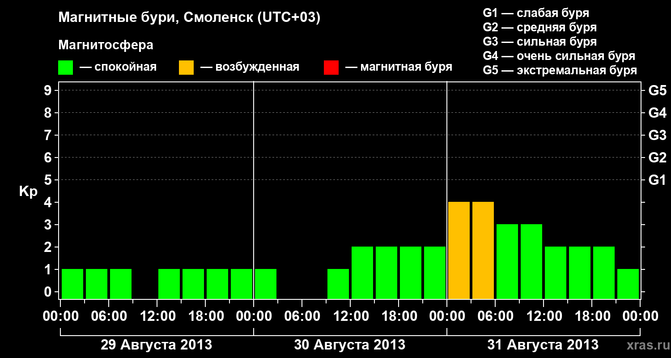This screenshot has height=358, width=671.
Task: Click the orange 'возбужденная' legend swatch
Action: pyautogui.click(x=186, y=68)
